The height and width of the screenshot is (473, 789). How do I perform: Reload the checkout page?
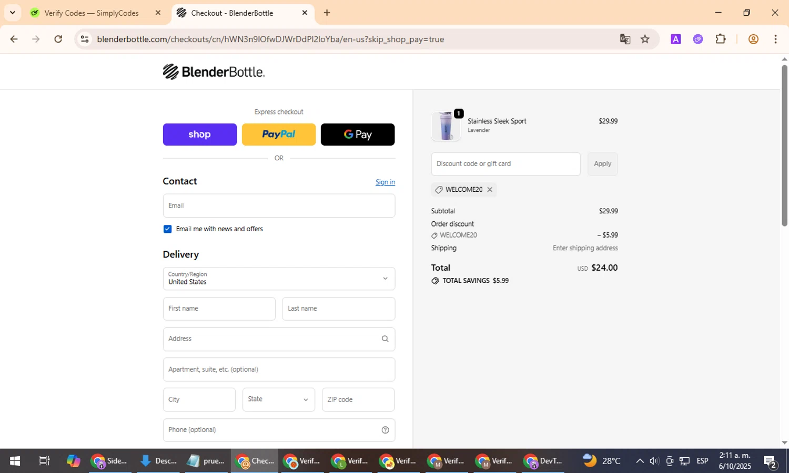click(58, 39)
